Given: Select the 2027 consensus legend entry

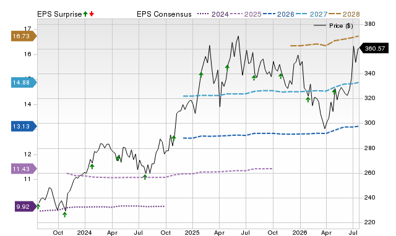Looking at the screenshot, I should [x=312, y=14].
